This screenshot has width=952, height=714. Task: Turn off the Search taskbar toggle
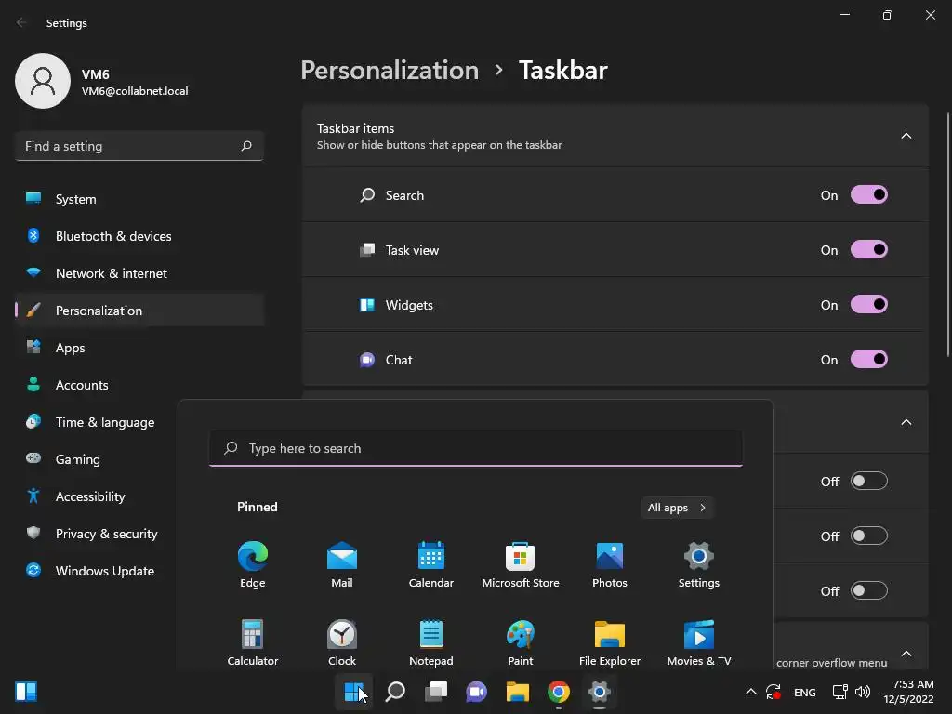[x=869, y=195]
